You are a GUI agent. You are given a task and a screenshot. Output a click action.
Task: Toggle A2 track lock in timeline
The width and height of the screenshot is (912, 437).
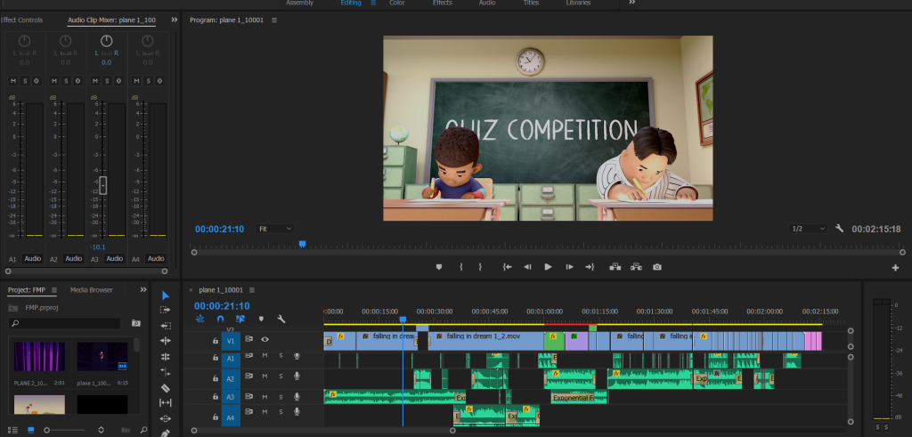click(x=216, y=377)
